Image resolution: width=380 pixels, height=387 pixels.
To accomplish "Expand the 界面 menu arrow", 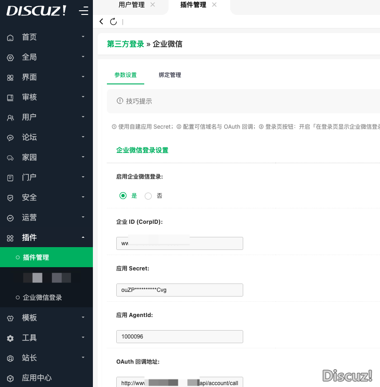I will [83, 76].
